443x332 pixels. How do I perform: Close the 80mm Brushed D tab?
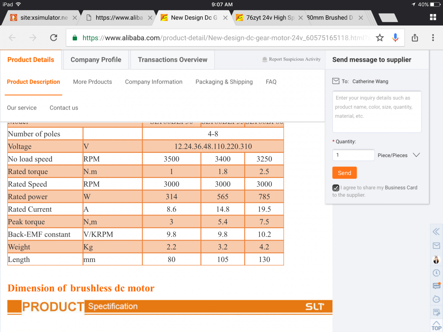point(361,18)
